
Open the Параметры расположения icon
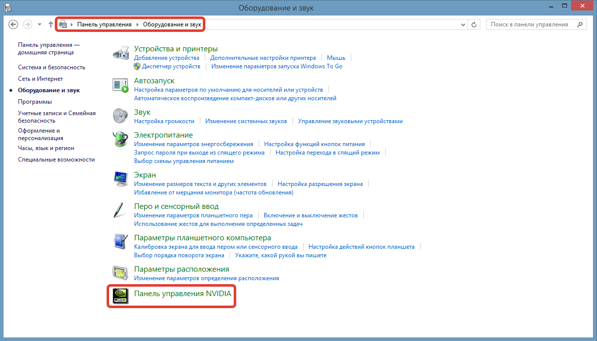pos(121,273)
